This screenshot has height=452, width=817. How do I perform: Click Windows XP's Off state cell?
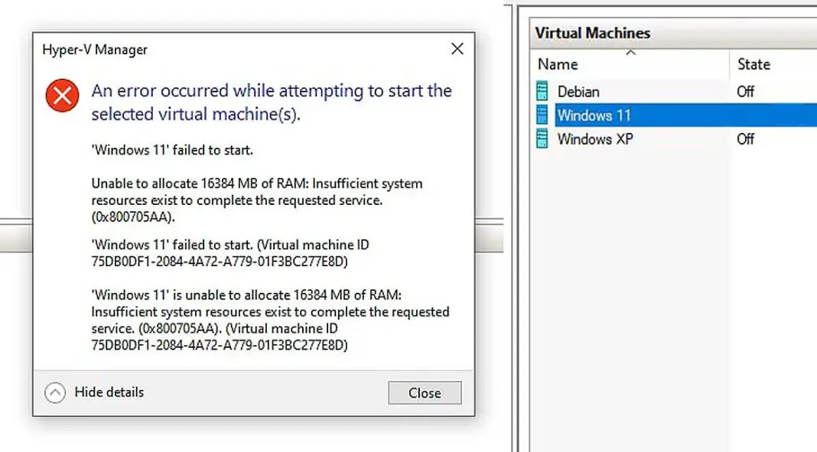[x=746, y=139]
